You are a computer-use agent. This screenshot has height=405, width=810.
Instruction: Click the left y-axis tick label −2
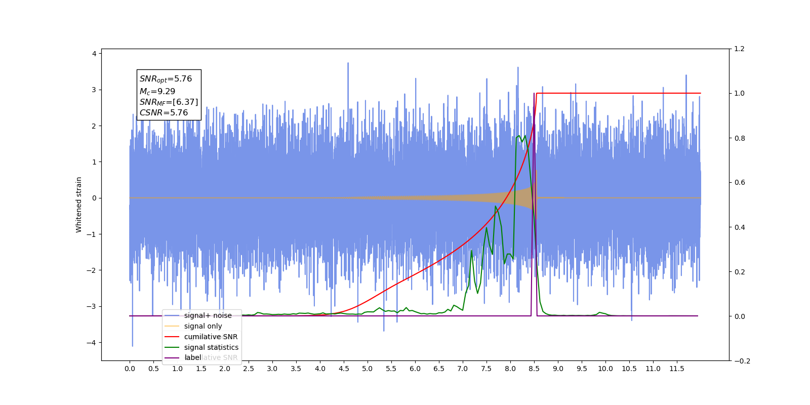coord(91,270)
